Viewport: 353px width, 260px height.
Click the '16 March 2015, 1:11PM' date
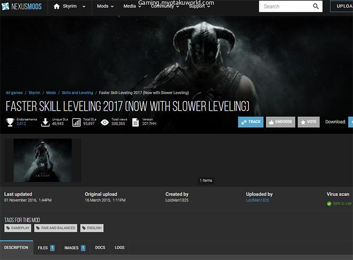[105, 200]
